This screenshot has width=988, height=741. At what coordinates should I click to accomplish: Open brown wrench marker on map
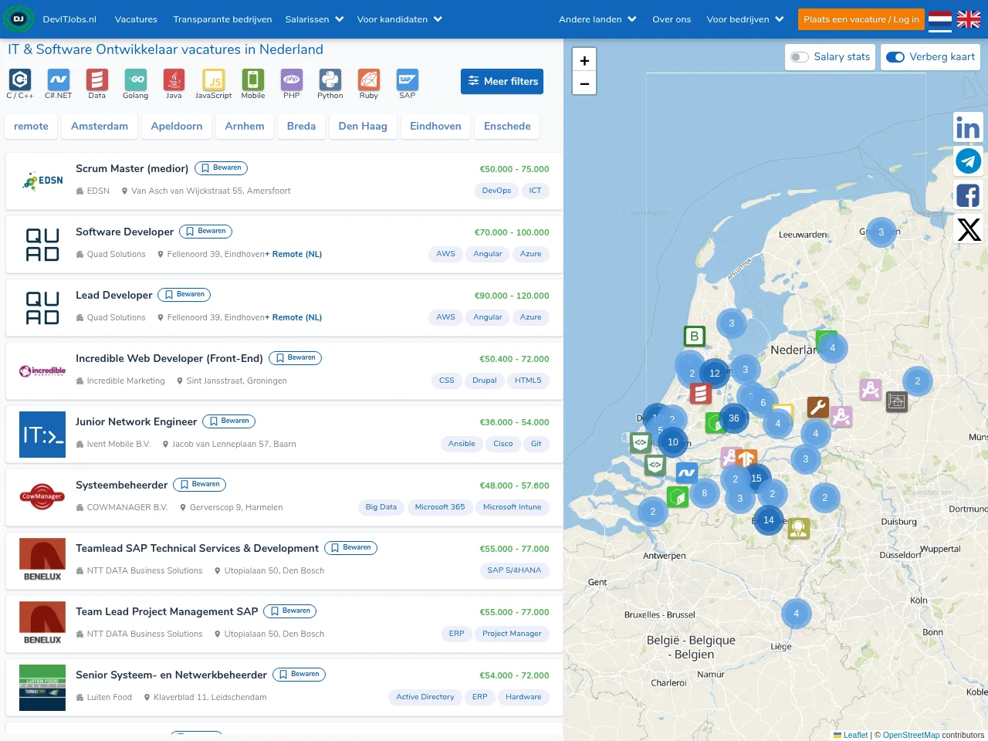coord(817,406)
